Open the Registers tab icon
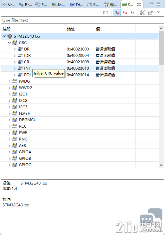The height and width of the screenshot is (235, 165). tap(90, 5)
